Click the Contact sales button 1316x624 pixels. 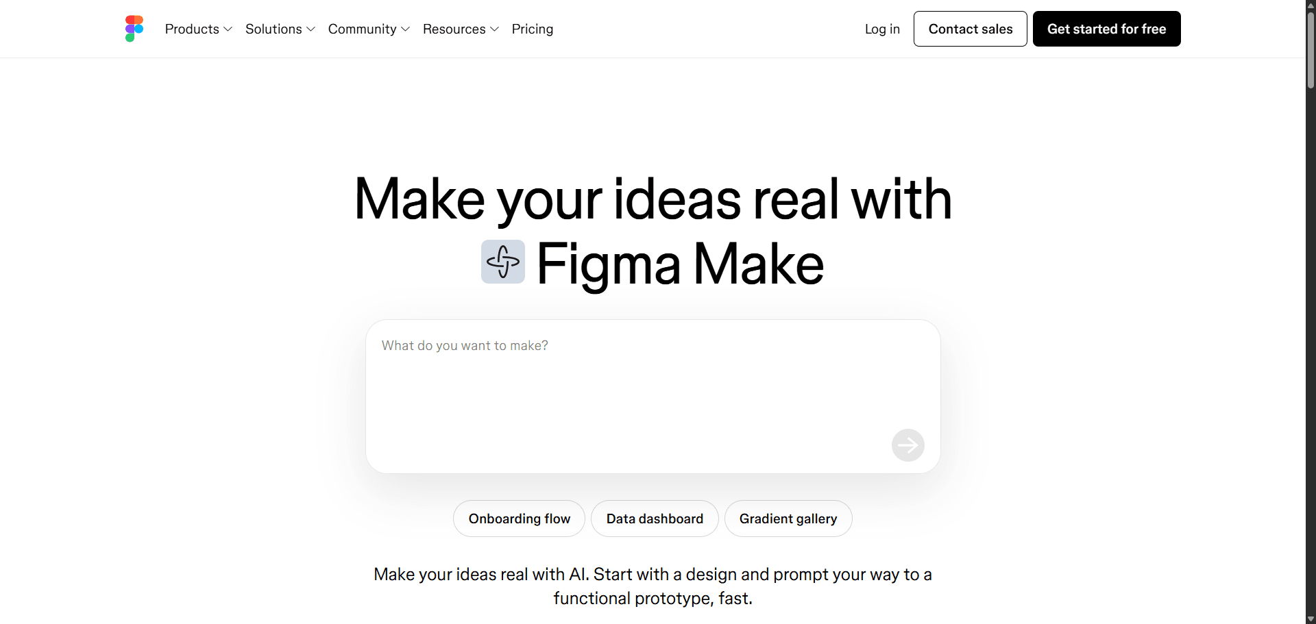pyautogui.click(x=970, y=29)
